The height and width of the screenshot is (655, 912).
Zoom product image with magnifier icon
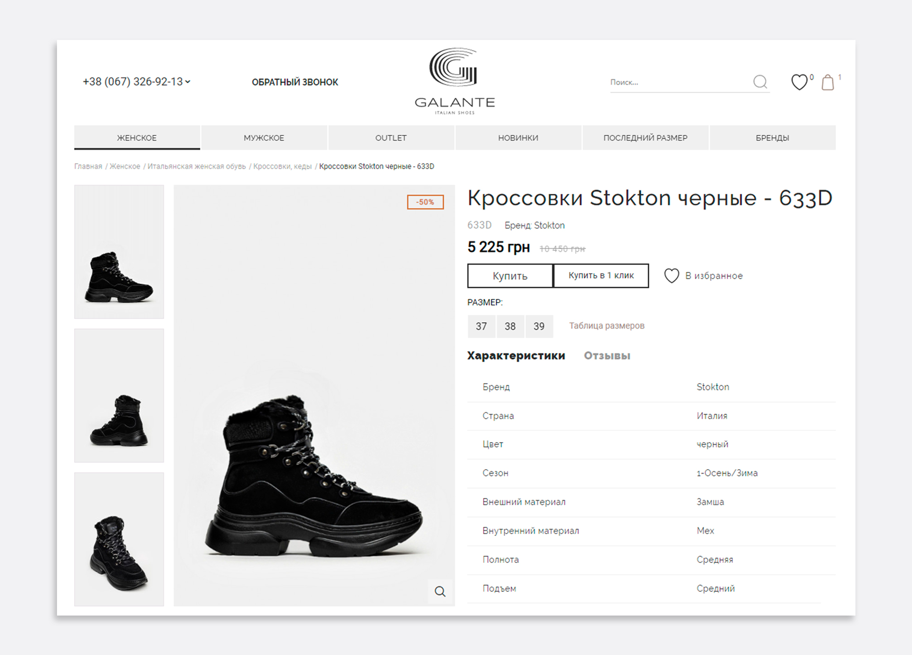[440, 591]
